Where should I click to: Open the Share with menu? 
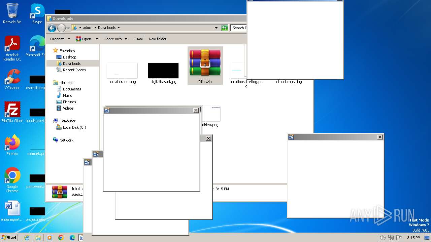click(x=115, y=39)
